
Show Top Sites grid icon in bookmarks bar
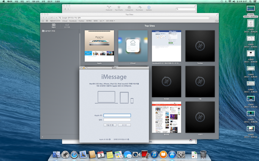[47, 21]
